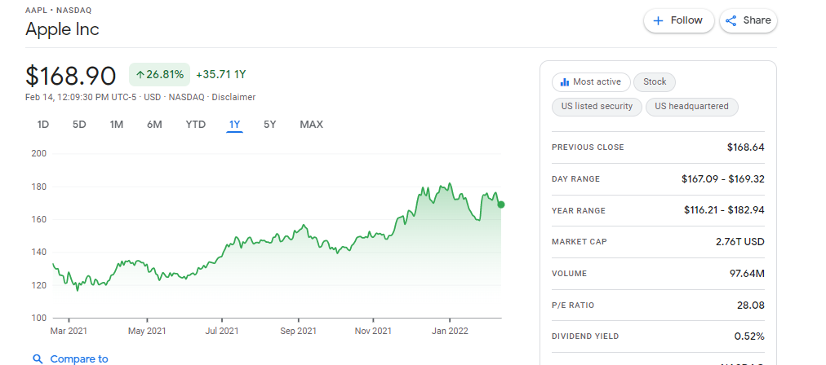Switch to the 1M chart range
This screenshot has height=365, width=826.
(117, 125)
